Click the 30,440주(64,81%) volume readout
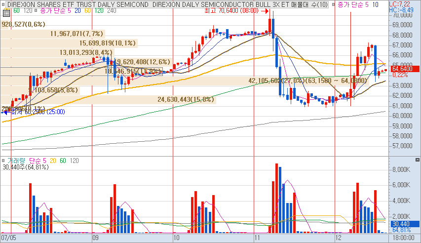 [x=26, y=167]
